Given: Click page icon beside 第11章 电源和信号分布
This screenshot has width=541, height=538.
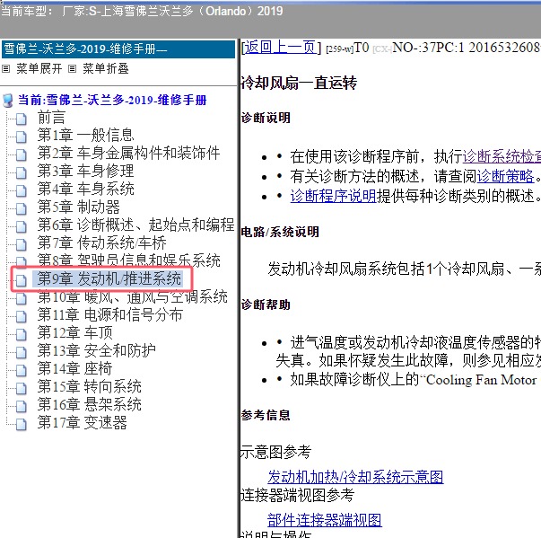Looking at the screenshot, I should 22,316.
